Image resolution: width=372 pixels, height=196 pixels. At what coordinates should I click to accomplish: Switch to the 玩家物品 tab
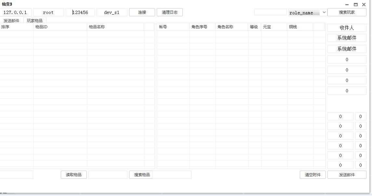tap(35, 20)
